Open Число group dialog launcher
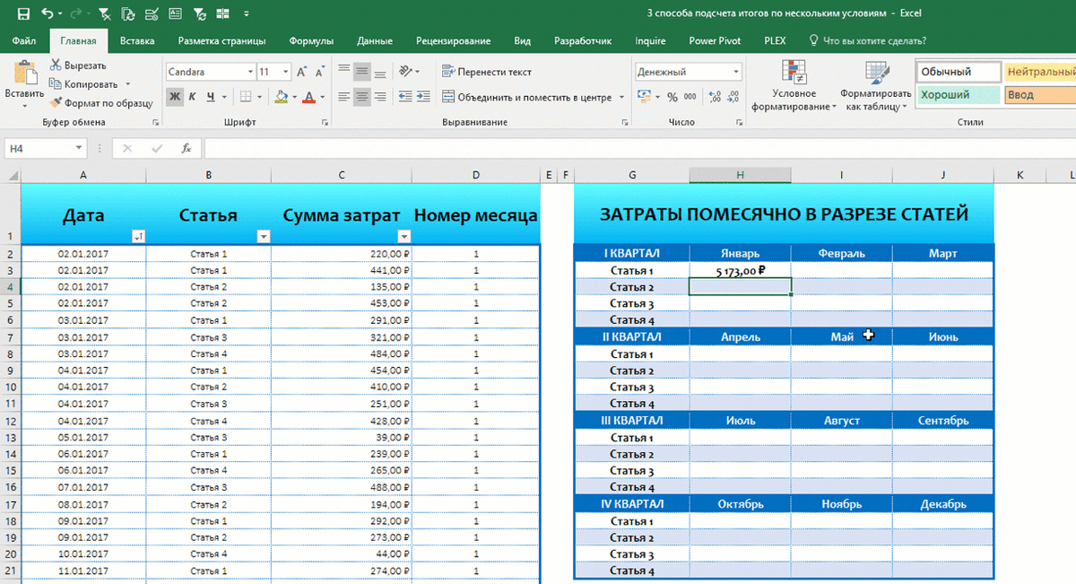The width and height of the screenshot is (1076, 584). pos(739,122)
